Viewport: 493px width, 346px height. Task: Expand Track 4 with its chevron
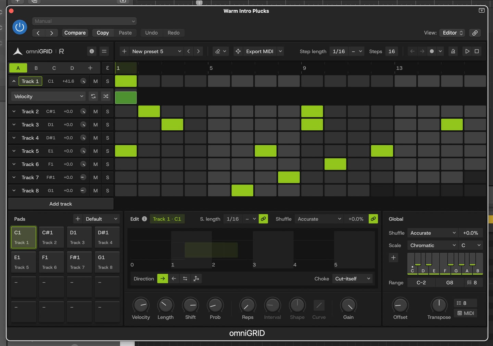click(14, 138)
